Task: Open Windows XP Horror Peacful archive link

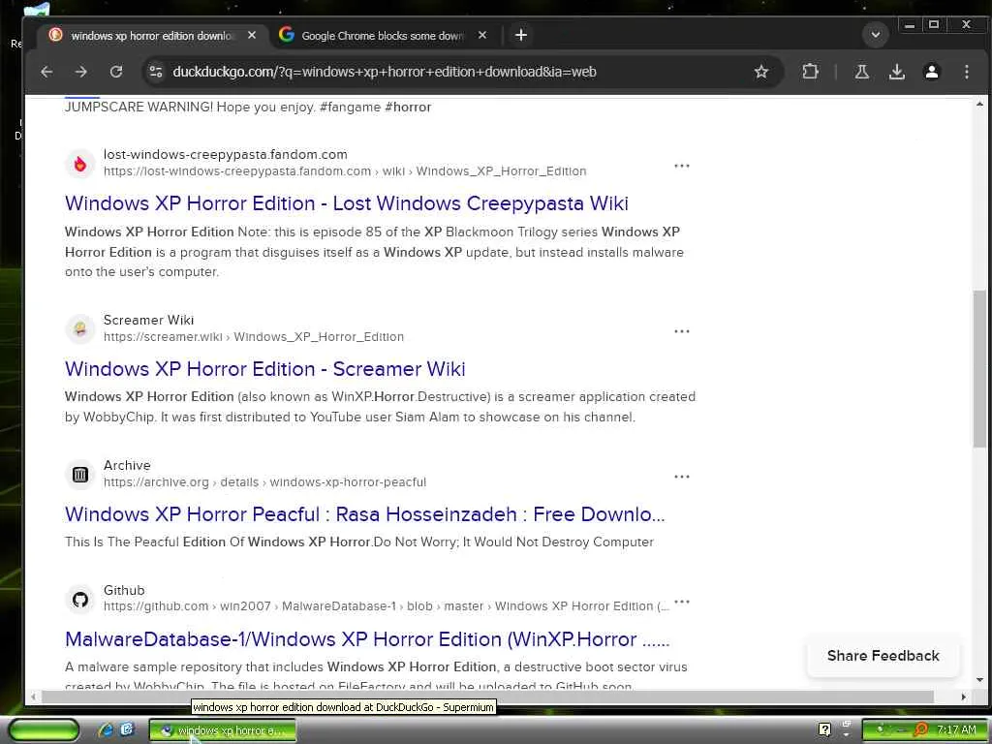Action: [x=365, y=514]
